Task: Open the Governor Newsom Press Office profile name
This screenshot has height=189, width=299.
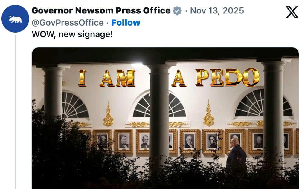Action: (101, 10)
